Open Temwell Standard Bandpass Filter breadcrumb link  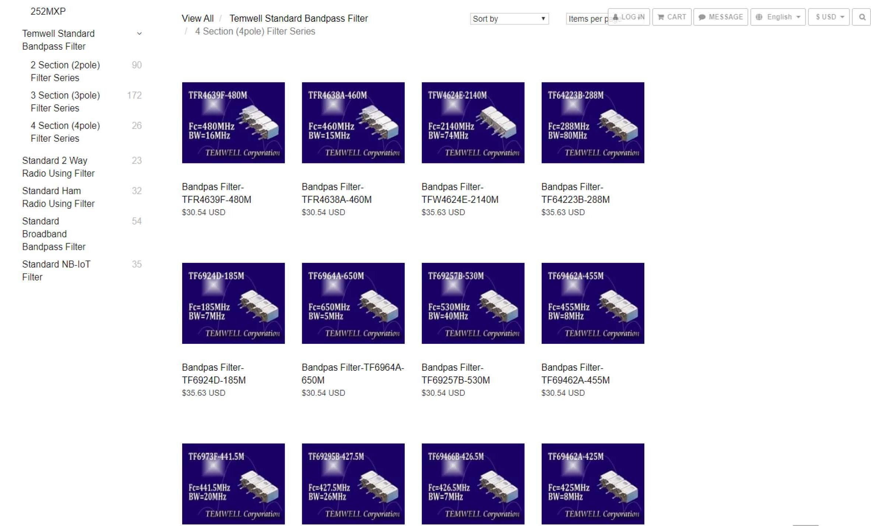click(x=298, y=18)
